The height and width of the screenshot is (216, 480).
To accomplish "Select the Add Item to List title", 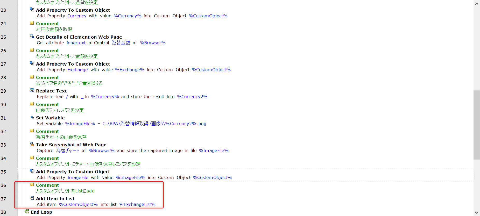I will (x=55, y=199).
